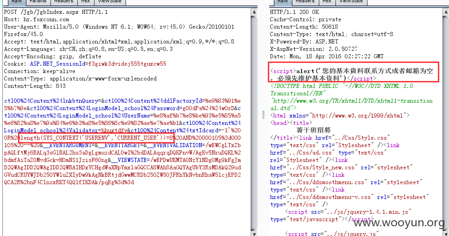Click the title text 菁干班招募
This screenshot has height=236, width=449.
(313, 130)
